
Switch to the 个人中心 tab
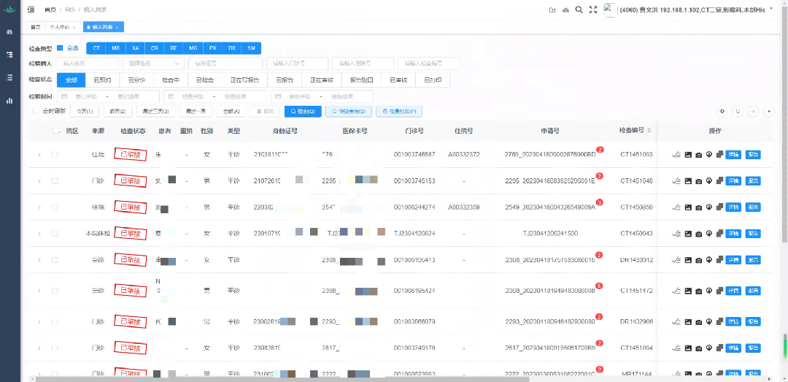pos(63,27)
